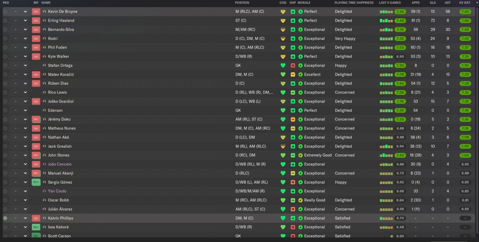Click the sharpness icon for Mateo Kovačić
The width and height of the screenshot is (479, 242).
click(293, 75)
